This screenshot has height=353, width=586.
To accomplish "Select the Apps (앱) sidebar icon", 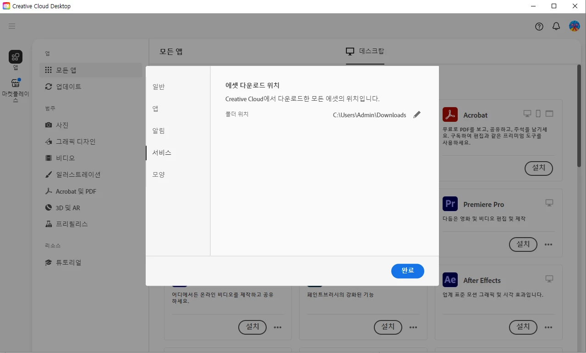I will (x=16, y=60).
